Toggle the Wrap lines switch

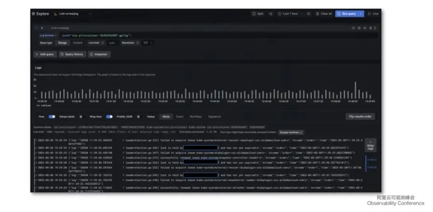(109, 117)
